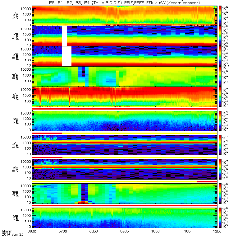
Task: Select the 'thb peef' axis label
Action: (15, 36)
